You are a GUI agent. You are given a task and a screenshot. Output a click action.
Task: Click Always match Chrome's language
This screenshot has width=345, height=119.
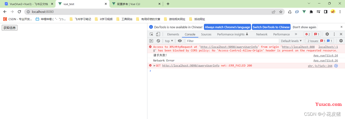tap(227, 27)
